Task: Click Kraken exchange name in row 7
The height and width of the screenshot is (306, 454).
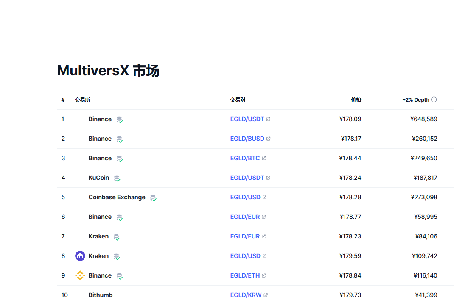Action: click(x=98, y=236)
